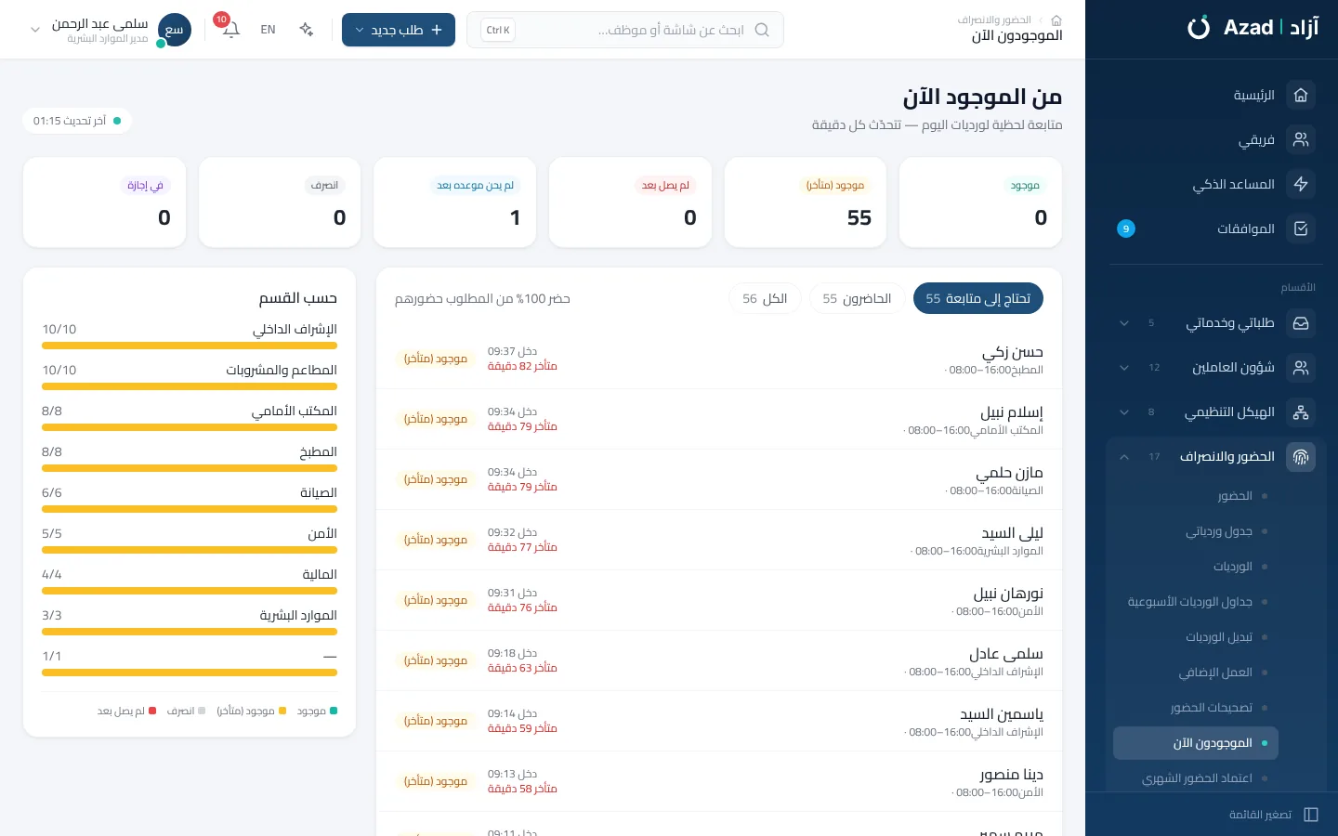Image resolution: width=1338 pixels, height=836 pixels.
Task: Click the طلباتي وخدماتي inbox icon
Action: click(x=1301, y=323)
